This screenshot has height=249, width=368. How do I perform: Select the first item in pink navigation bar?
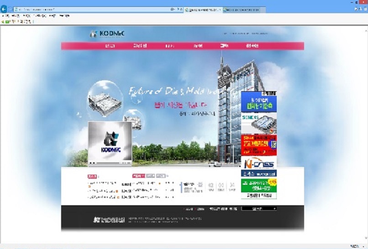pyautogui.click(x=110, y=46)
